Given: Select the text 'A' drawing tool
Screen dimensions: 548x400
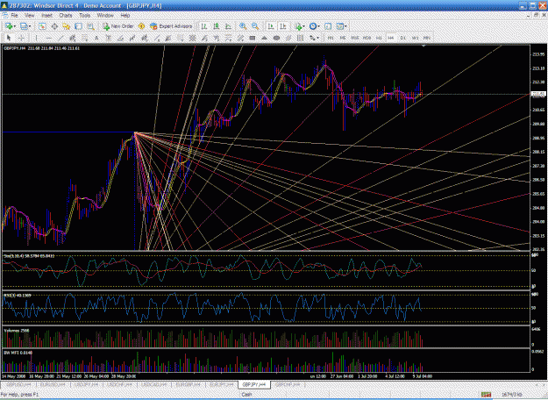Looking at the screenshot, I should [x=96, y=38].
